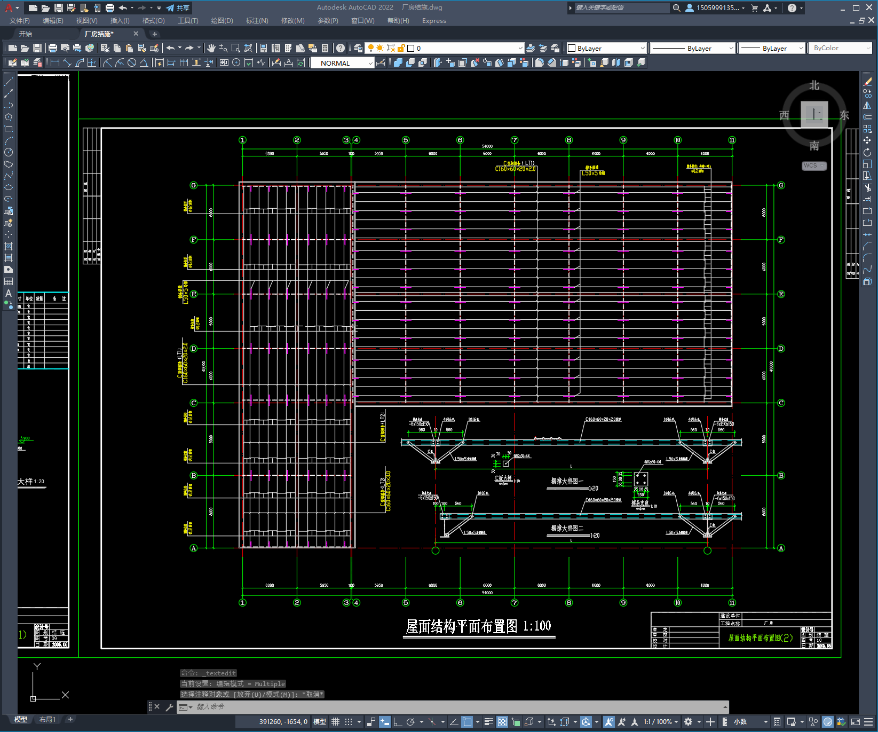Viewport: 878px width, 732px height.
Task: Toggle grid display in status bar
Action: (336, 722)
